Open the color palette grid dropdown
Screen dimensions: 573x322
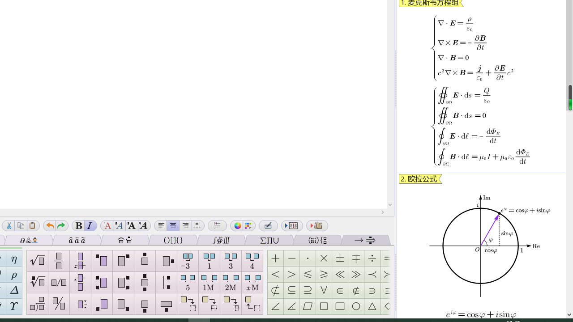[248, 226]
